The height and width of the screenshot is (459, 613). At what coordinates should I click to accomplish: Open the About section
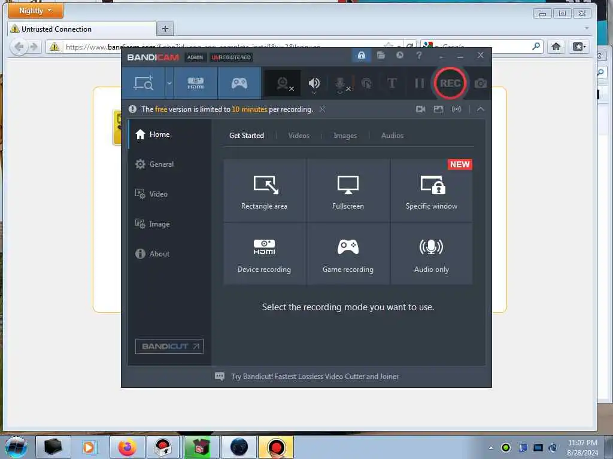click(x=169, y=253)
